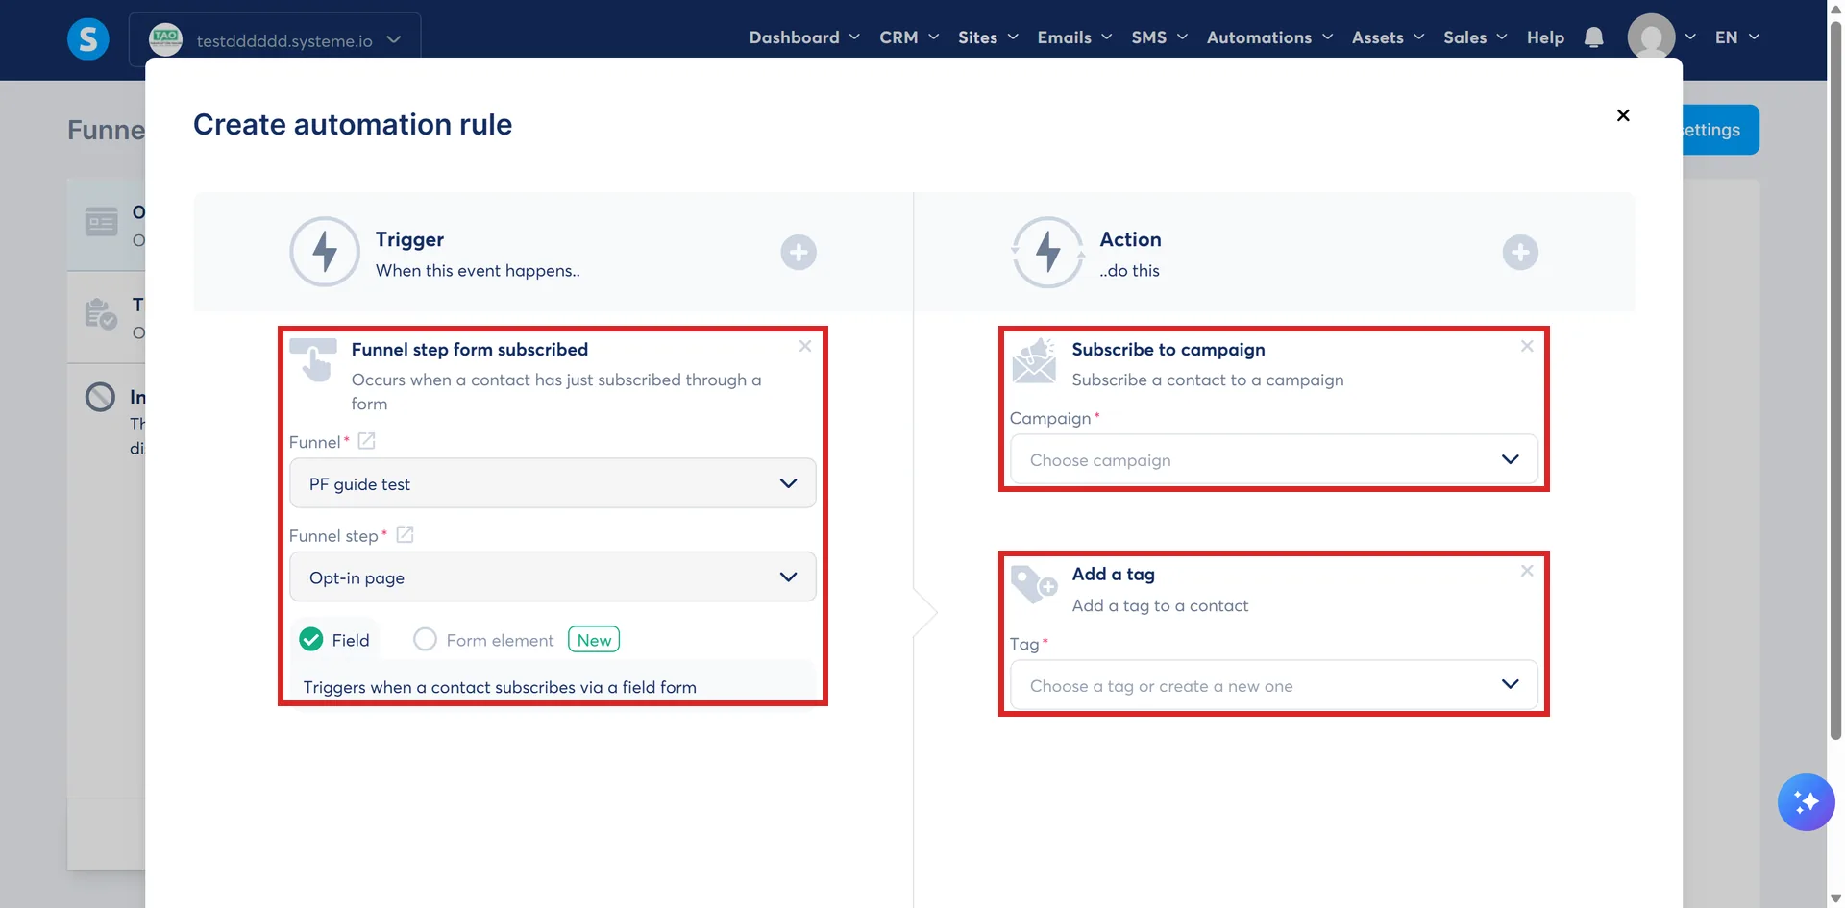Click the Help link
The image size is (1845, 908).
(x=1545, y=37)
